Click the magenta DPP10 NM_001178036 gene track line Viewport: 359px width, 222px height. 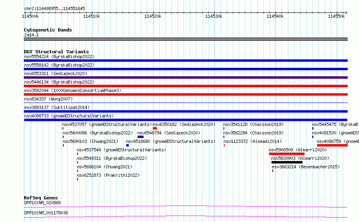(x=186, y=216)
